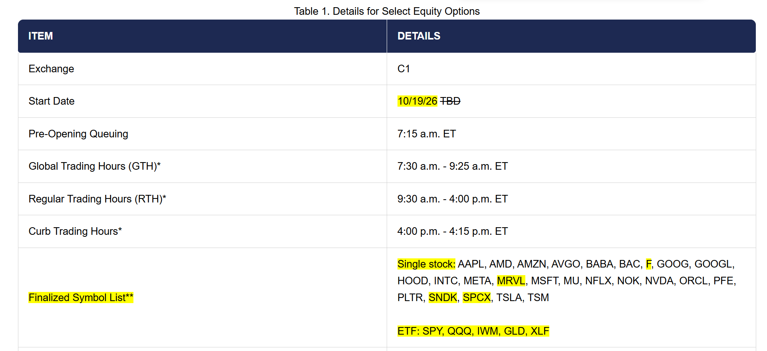Click the C1 exchange value
This screenshot has width=767, height=351.
click(403, 69)
